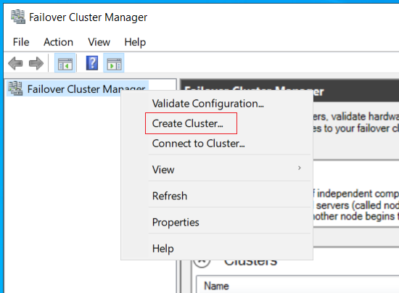399x293 pixels.
Task: Open the View menu in menu bar
Action: click(99, 42)
